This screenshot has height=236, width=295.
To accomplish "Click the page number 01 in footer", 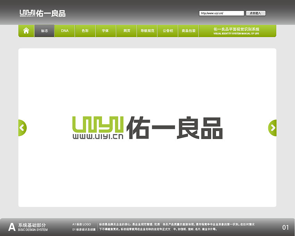I will click(285, 228).
